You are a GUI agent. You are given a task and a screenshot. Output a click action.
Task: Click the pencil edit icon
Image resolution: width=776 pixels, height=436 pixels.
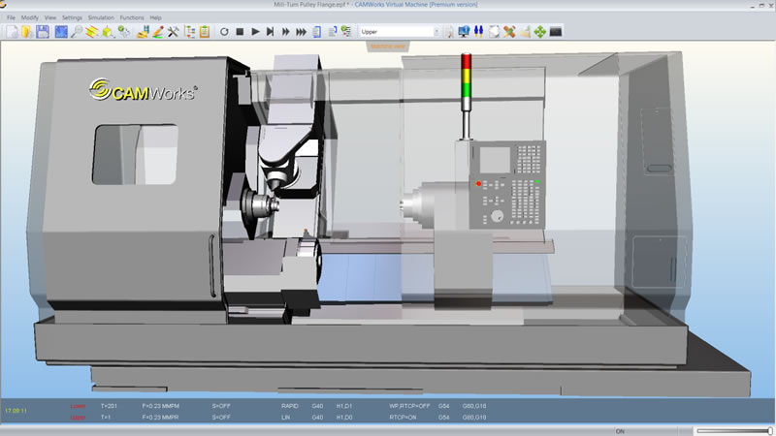[158, 32]
